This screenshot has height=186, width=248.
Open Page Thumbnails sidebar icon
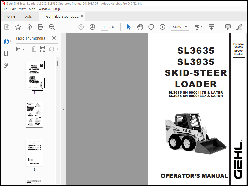(x=6, y=42)
